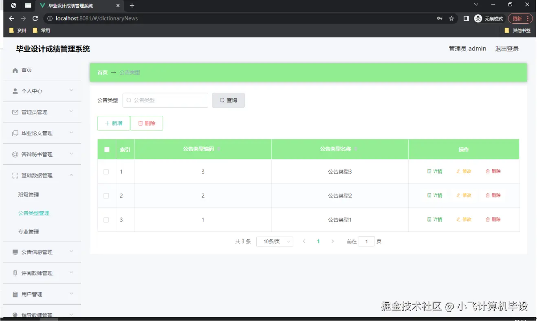Screen dimensions: 537x321
Task: Open the 资料 bookmark folder
Action: point(18,31)
